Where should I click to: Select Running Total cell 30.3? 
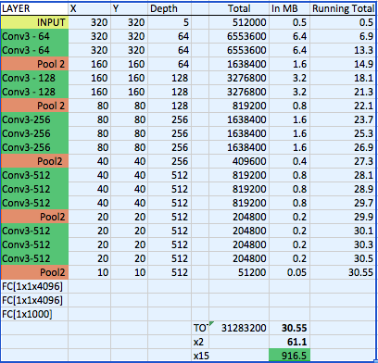343,244
